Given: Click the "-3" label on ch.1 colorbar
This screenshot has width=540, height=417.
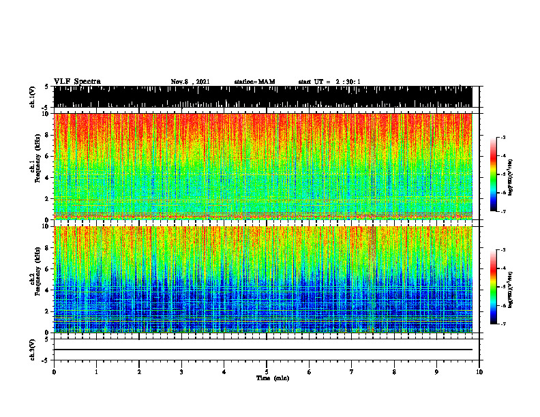Looking at the screenshot, I should [x=503, y=138].
